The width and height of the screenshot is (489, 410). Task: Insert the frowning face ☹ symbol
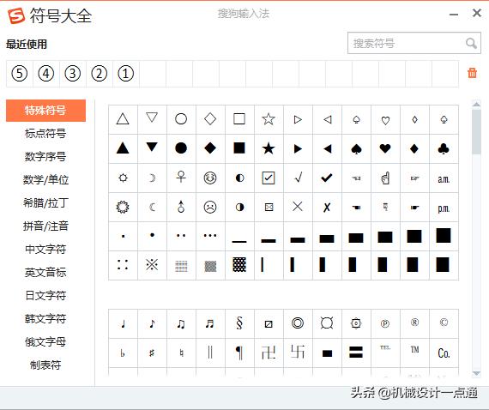210,207
